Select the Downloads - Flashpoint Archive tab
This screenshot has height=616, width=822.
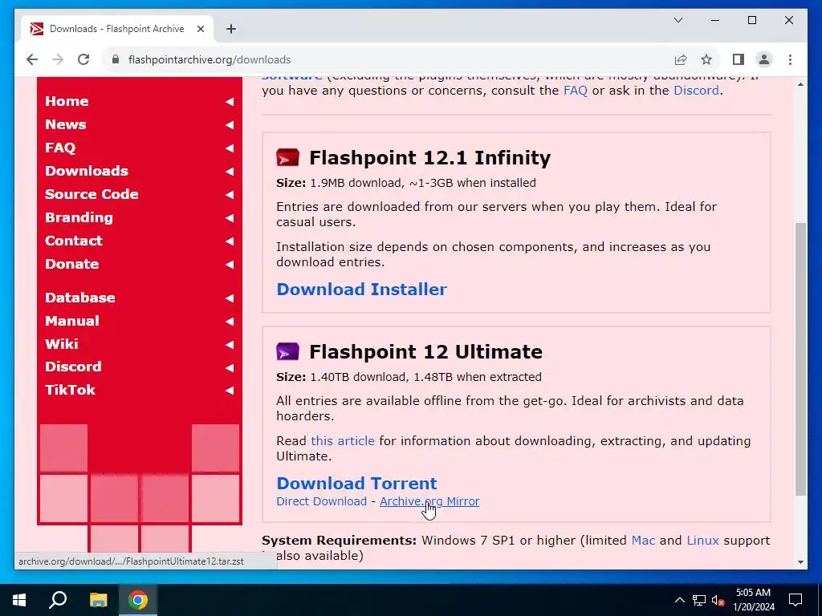pyautogui.click(x=117, y=29)
